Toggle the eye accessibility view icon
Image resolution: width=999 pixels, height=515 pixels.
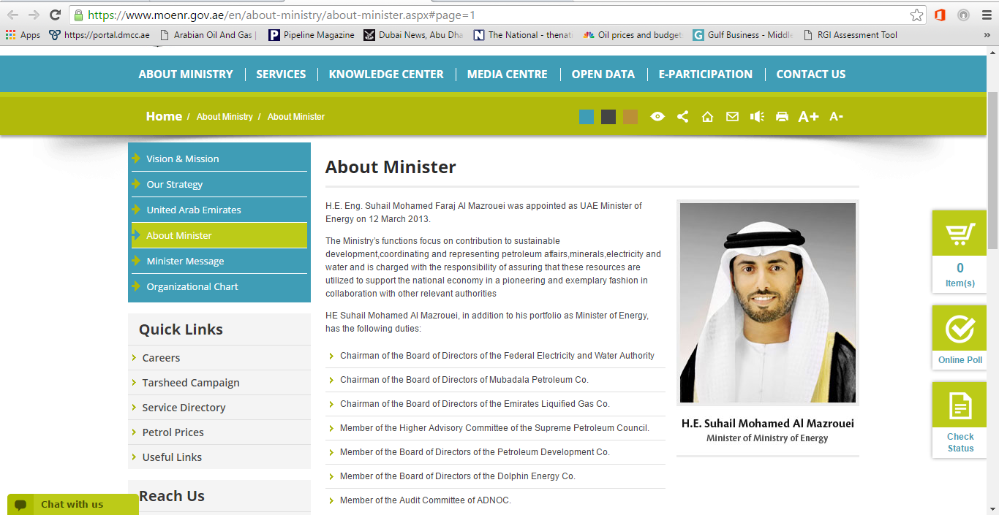click(x=657, y=117)
